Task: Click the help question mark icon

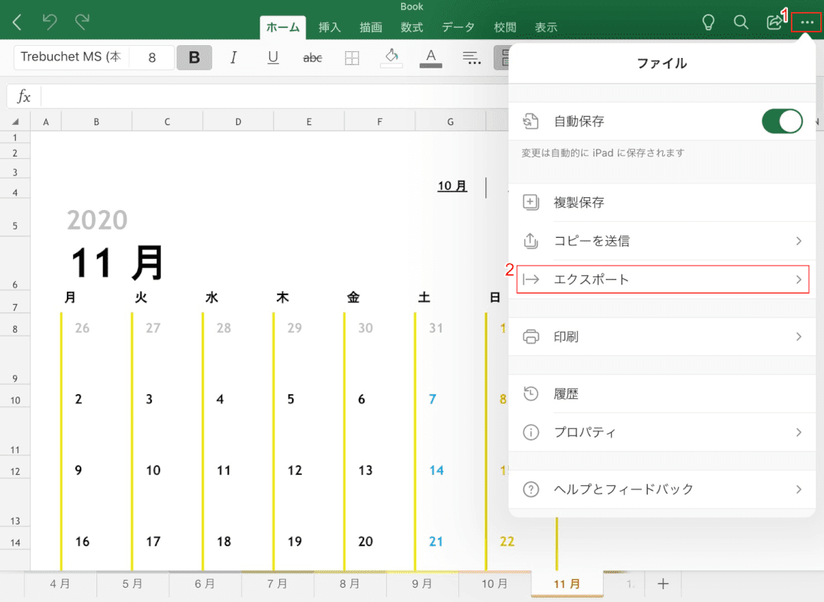Action: pos(531,489)
